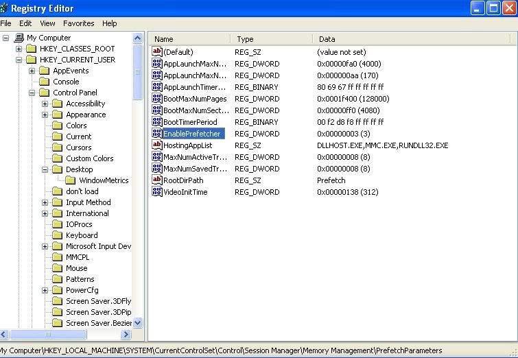Collapse the Desktop key
The height and width of the screenshot is (358, 518).
[45, 169]
